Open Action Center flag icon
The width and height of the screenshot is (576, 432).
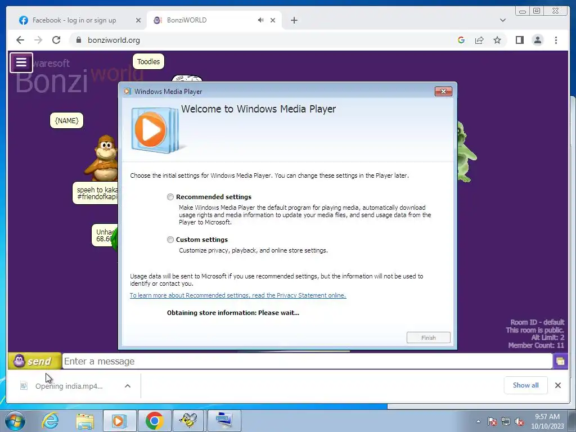492,421
